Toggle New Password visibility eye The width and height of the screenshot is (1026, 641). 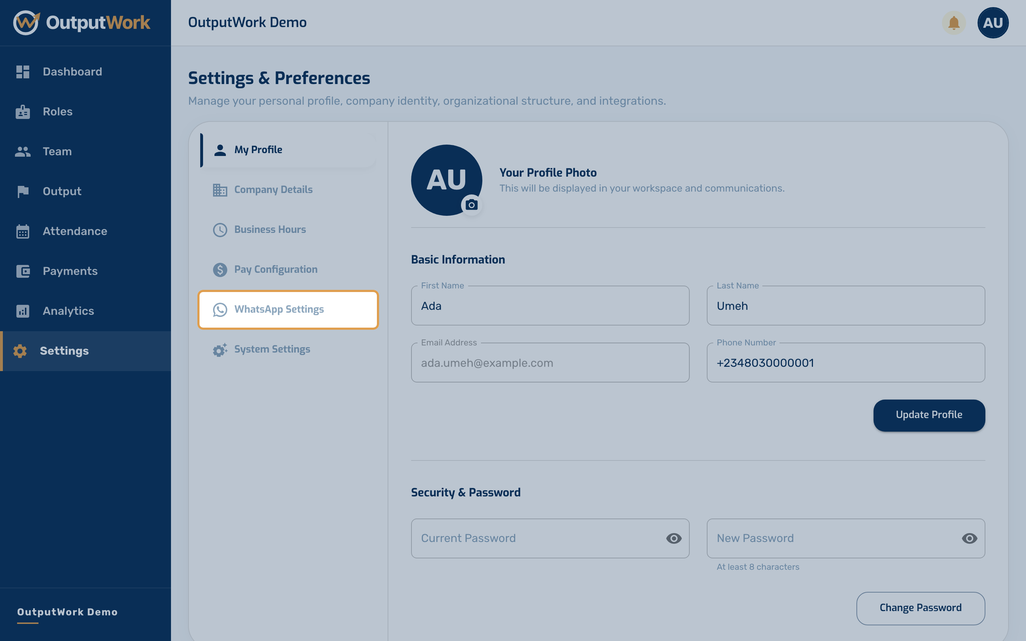969,538
